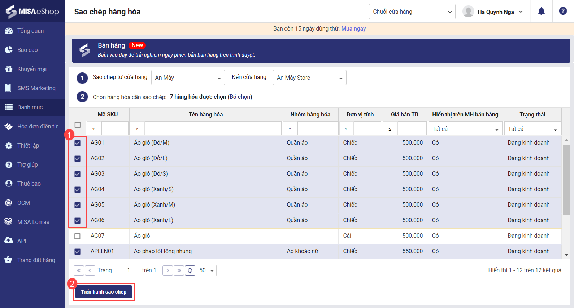Click the MISA eShop logo

point(32,11)
